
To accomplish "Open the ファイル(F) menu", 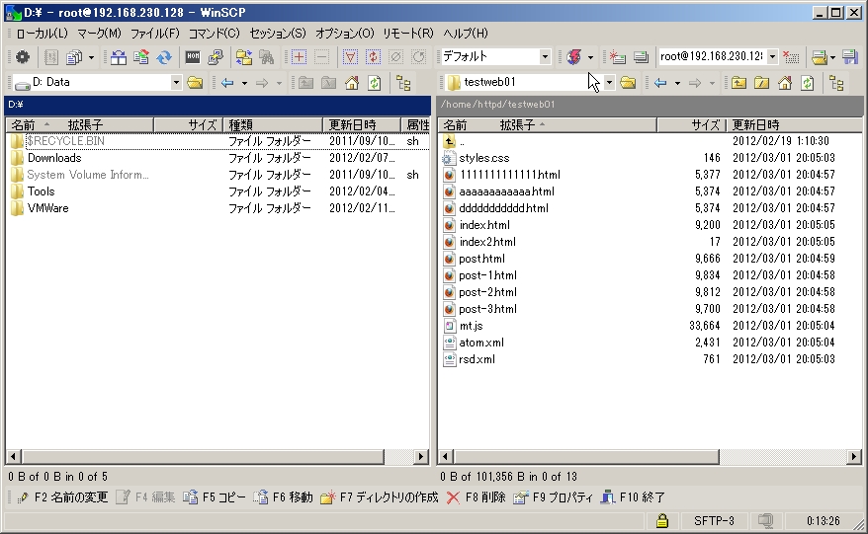I will click(155, 34).
